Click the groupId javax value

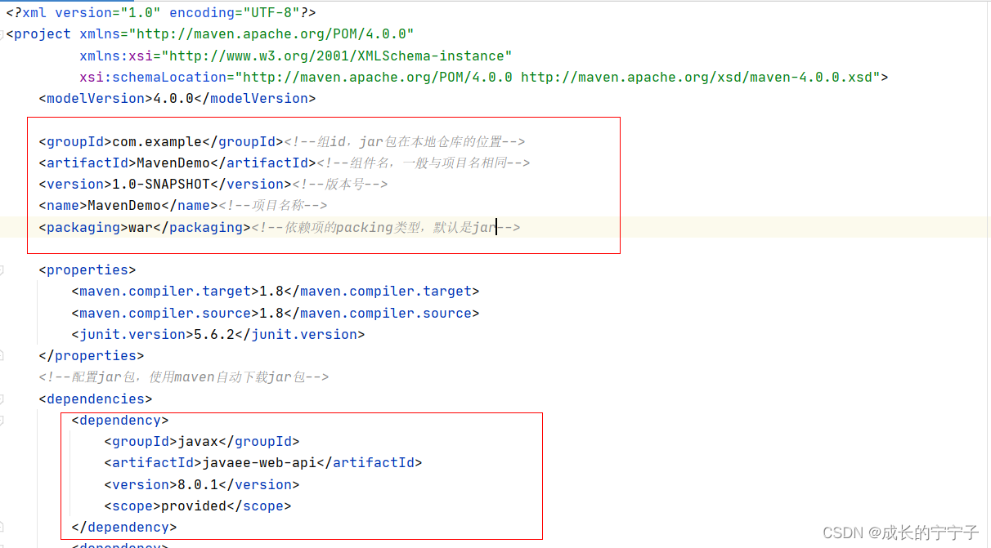click(197, 441)
